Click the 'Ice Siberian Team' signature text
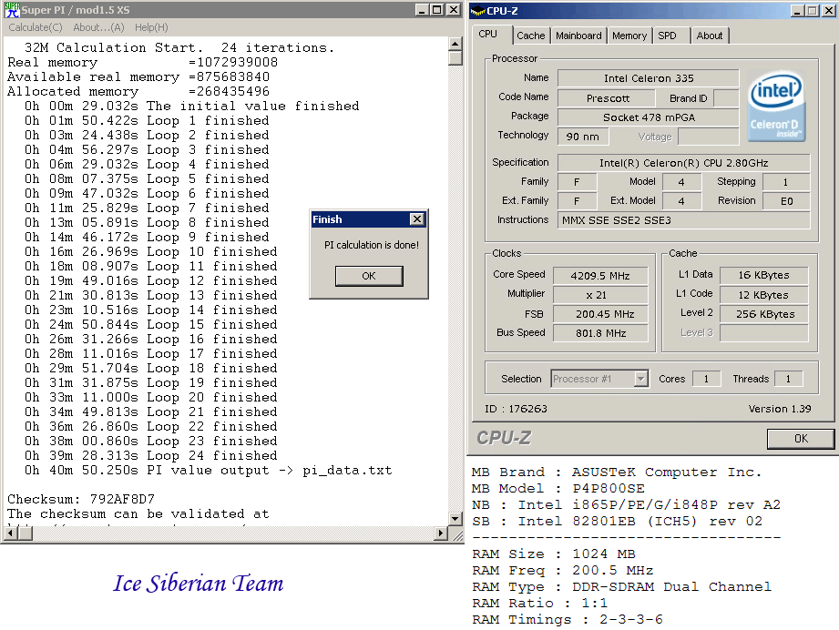 (198, 584)
